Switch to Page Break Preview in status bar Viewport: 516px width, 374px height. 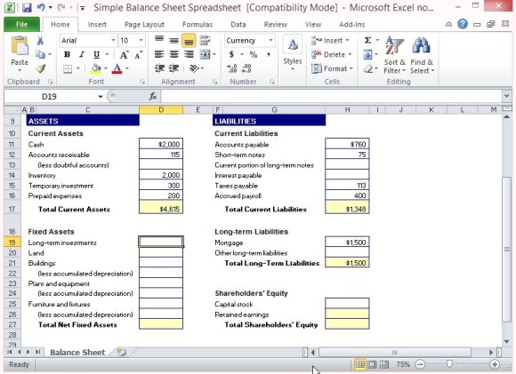coord(384,364)
